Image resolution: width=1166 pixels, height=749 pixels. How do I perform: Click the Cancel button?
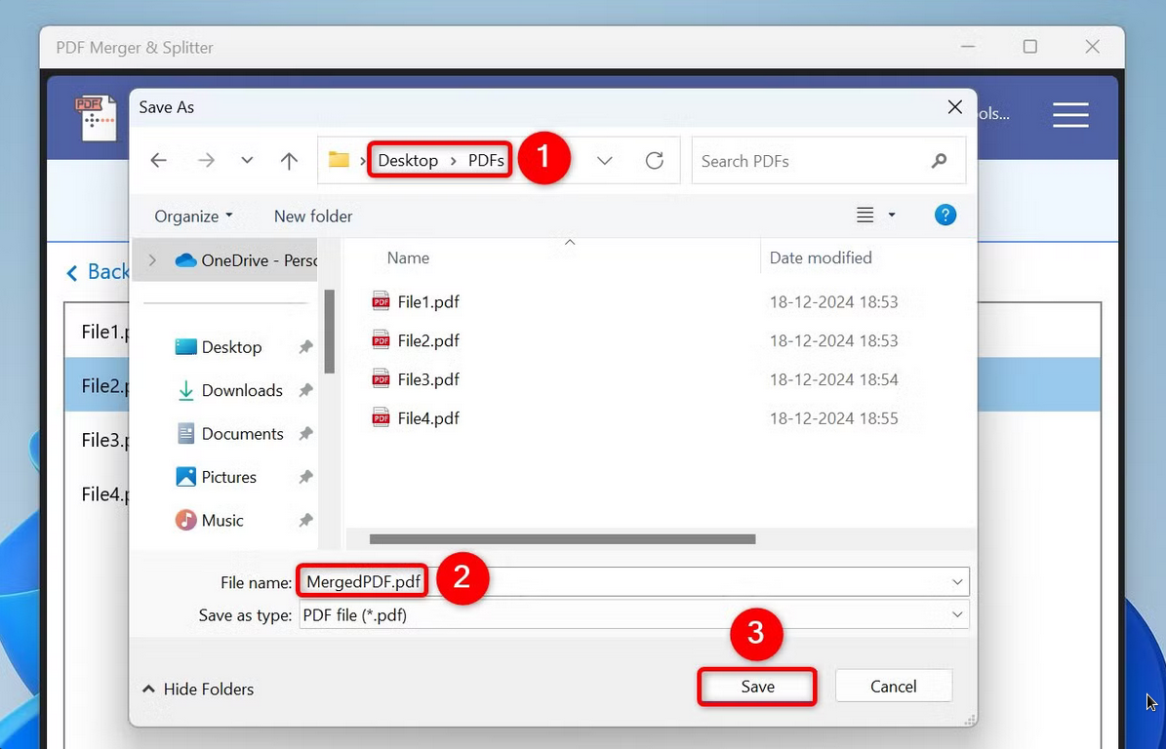tap(893, 687)
